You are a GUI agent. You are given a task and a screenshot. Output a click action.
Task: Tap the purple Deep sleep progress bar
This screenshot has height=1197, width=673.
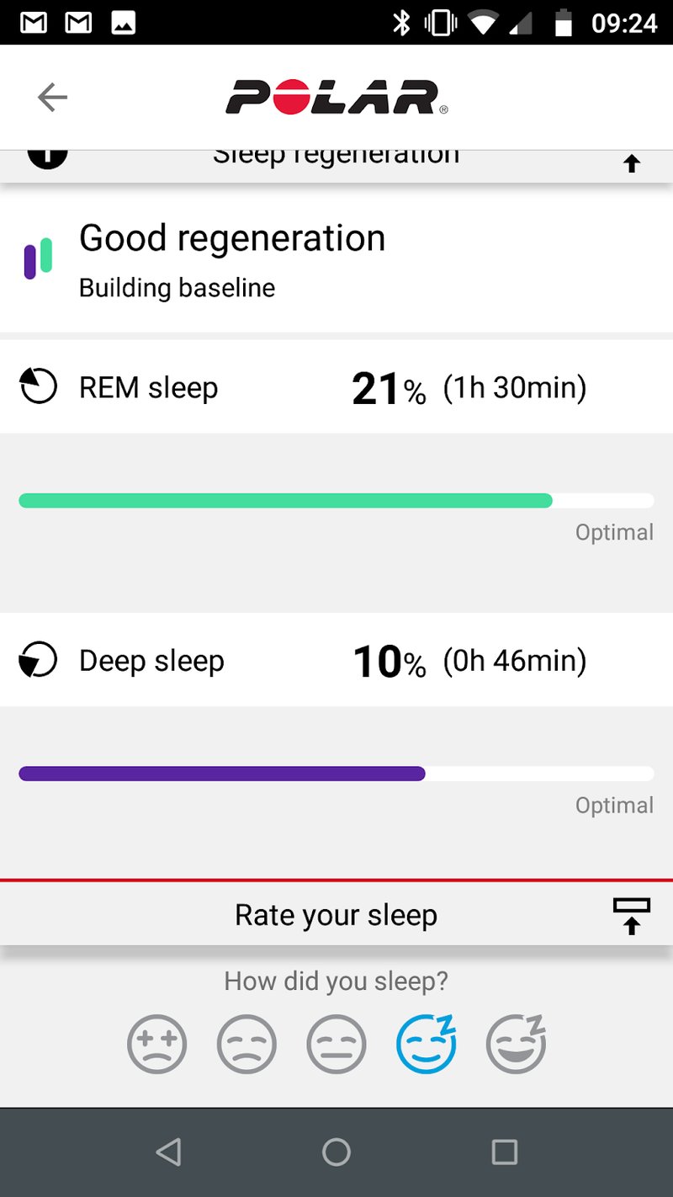pos(222,774)
